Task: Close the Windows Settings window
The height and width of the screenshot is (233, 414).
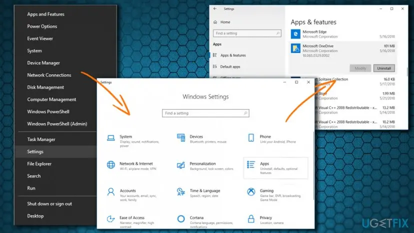Action: pos(308,82)
